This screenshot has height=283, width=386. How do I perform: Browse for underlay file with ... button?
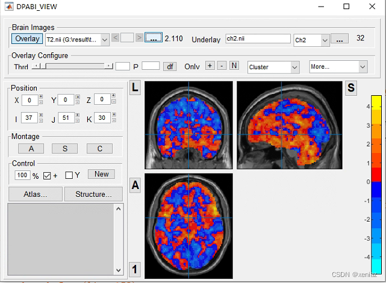coord(340,39)
